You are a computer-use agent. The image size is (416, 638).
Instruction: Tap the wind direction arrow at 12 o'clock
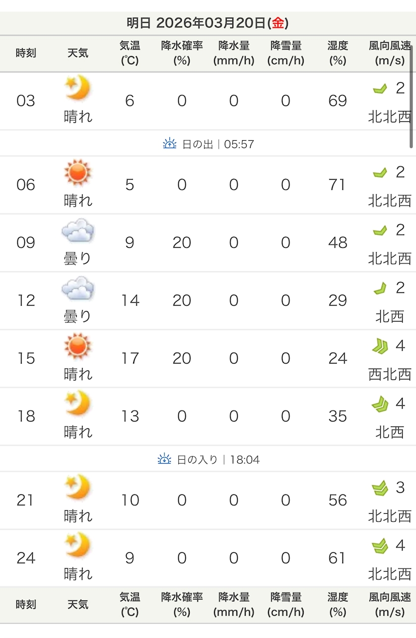point(380,288)
